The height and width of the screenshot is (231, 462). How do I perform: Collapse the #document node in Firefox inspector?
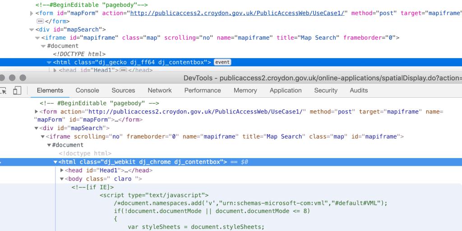[x=43, y=46]
